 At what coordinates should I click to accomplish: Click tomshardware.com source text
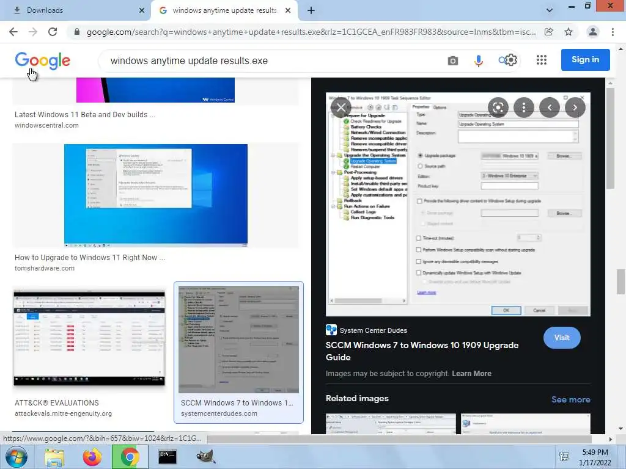click(x=44, y=269)
